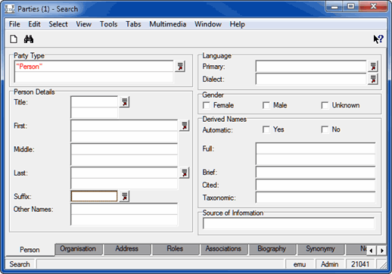Open the First name lookup icon

click(185, 126)
